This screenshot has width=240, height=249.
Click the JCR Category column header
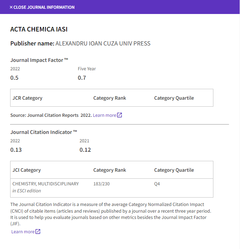(27, 98)
